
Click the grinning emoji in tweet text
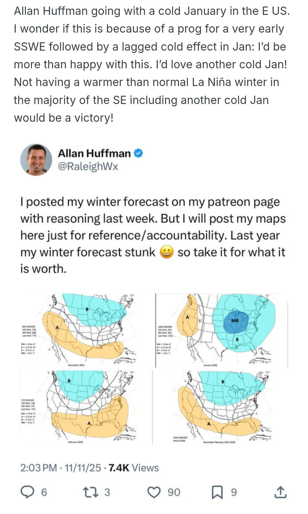tap(167, 252)
